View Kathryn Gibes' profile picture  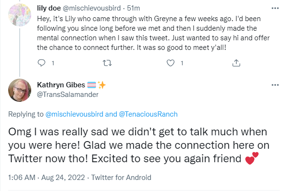pyautogui.click(x=20, y=90)
